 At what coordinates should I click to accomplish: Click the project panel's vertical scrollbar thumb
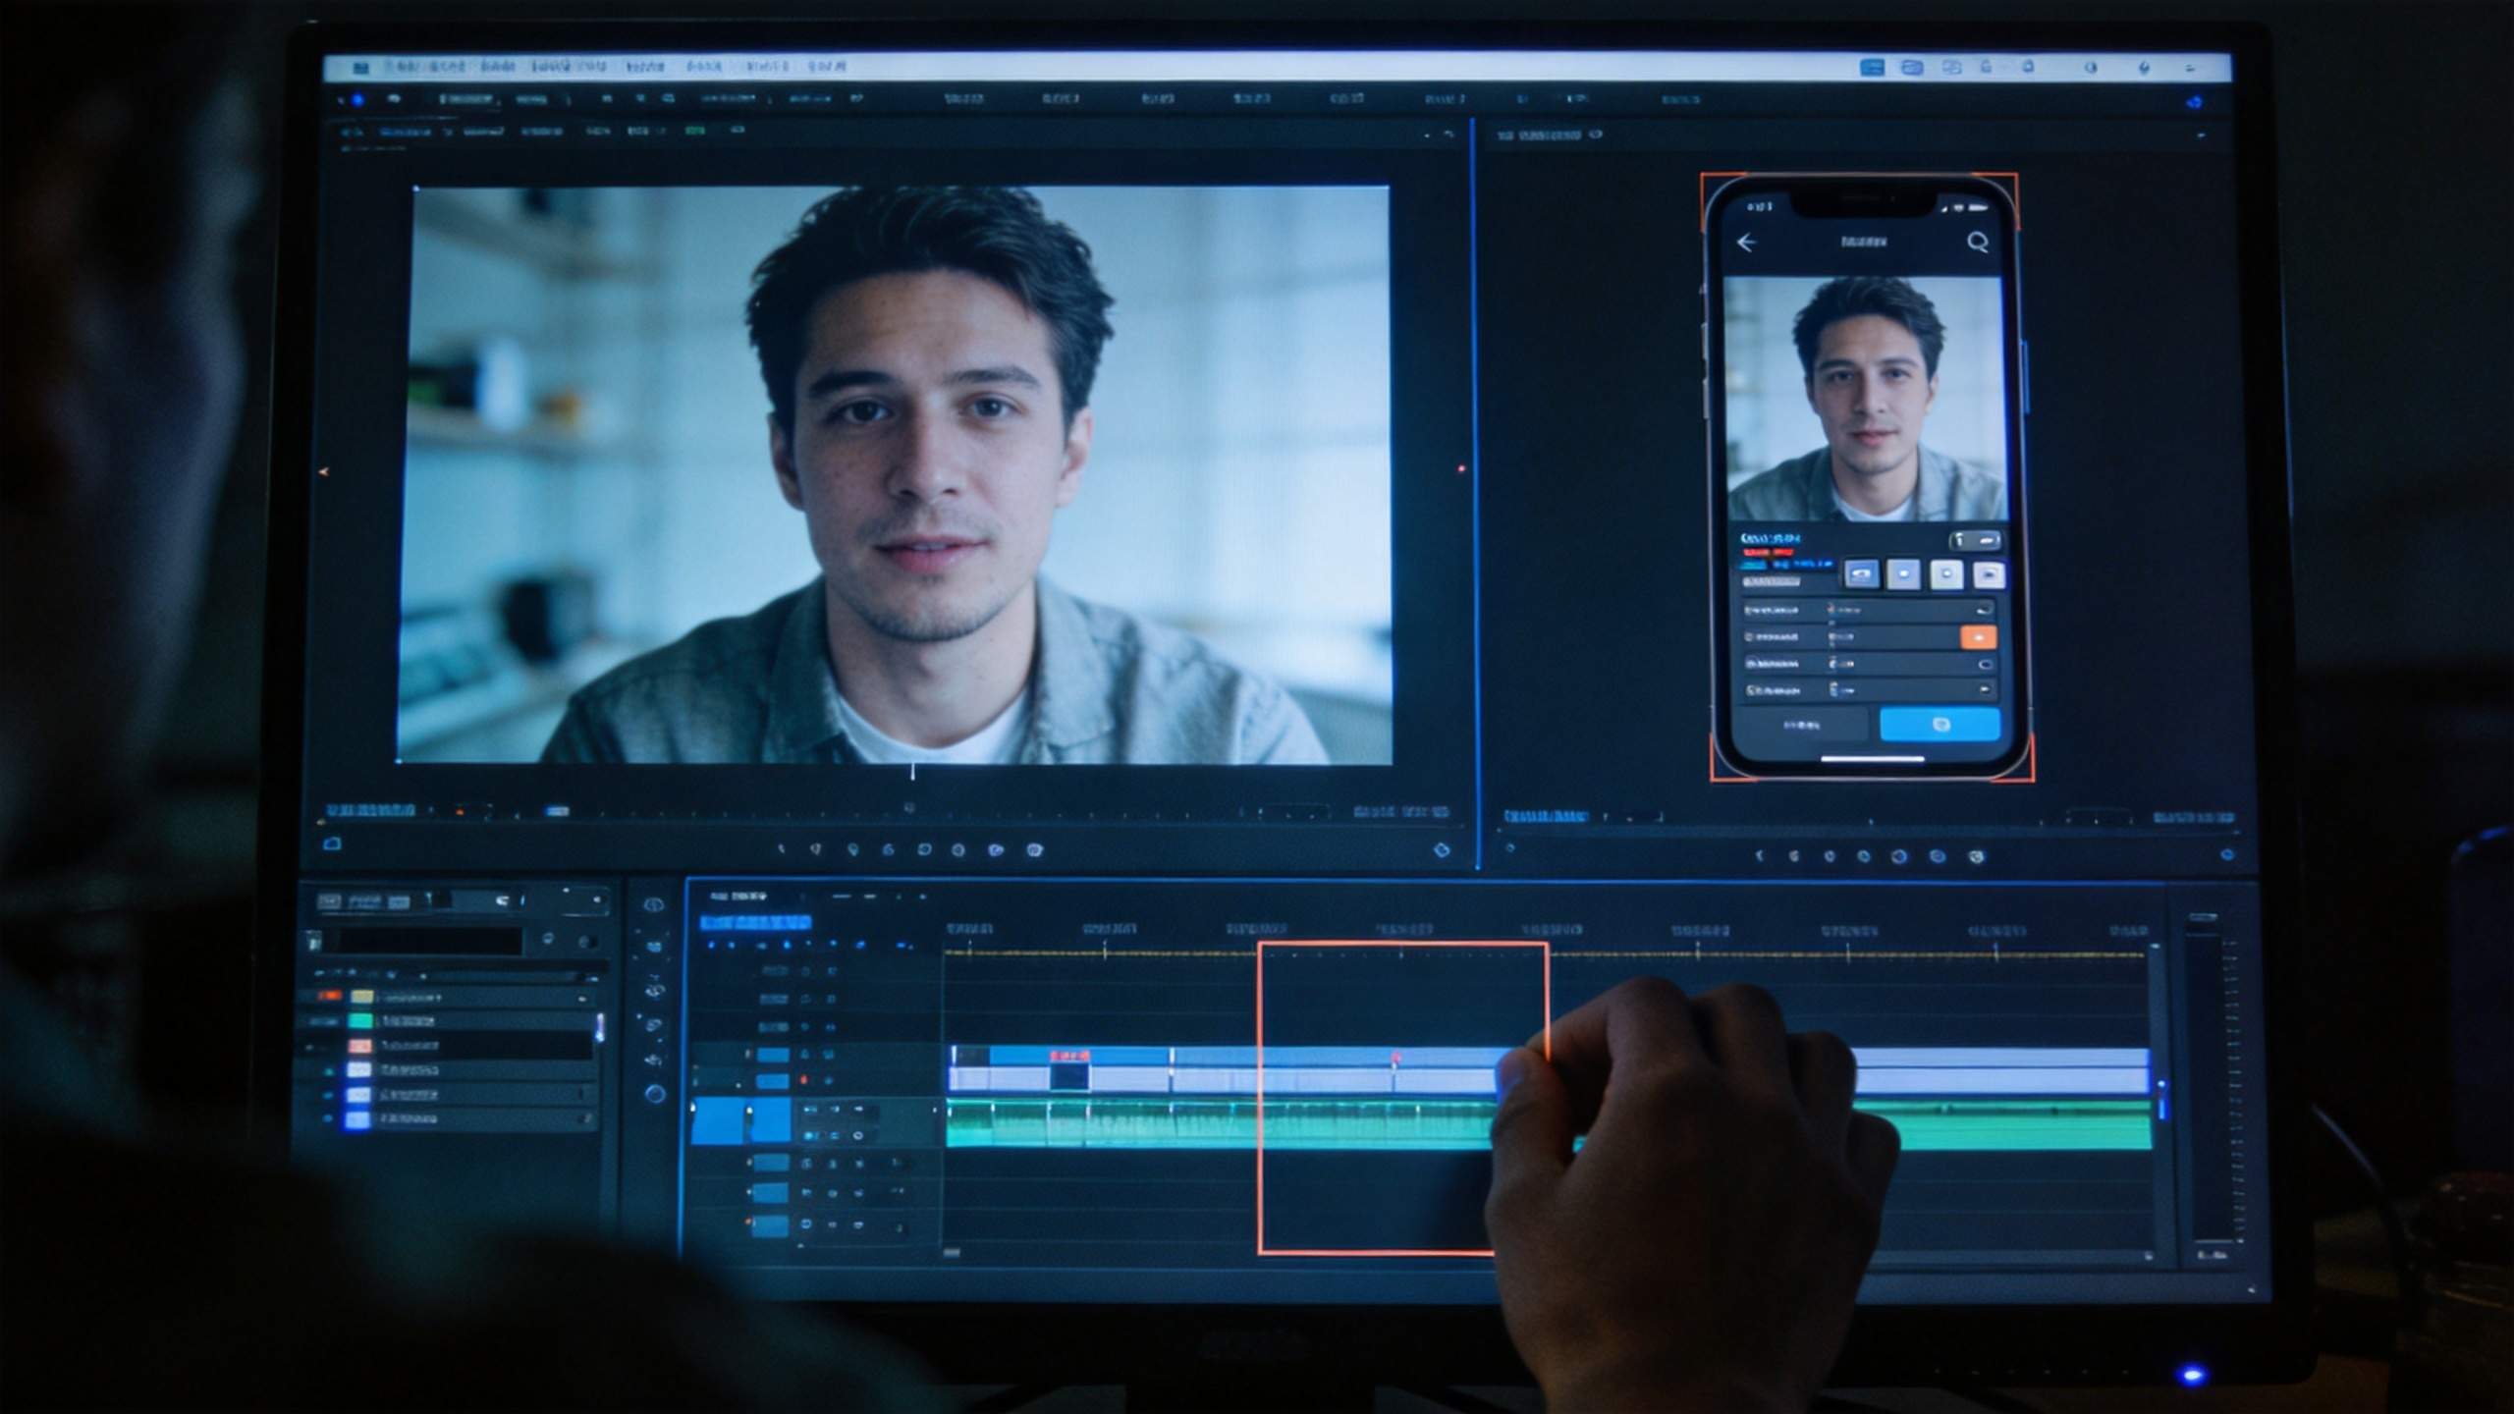coord(599,1027)
